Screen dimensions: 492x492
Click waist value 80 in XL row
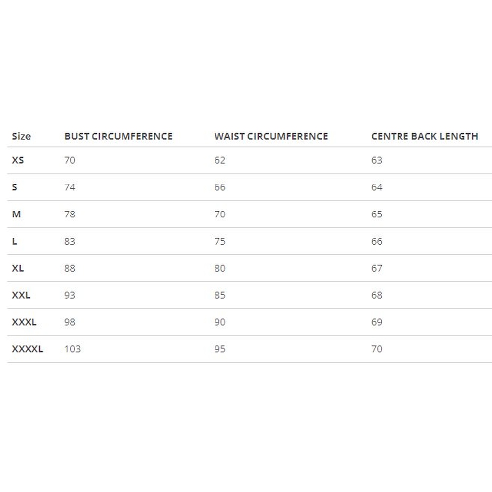click(x=220, y=268)
